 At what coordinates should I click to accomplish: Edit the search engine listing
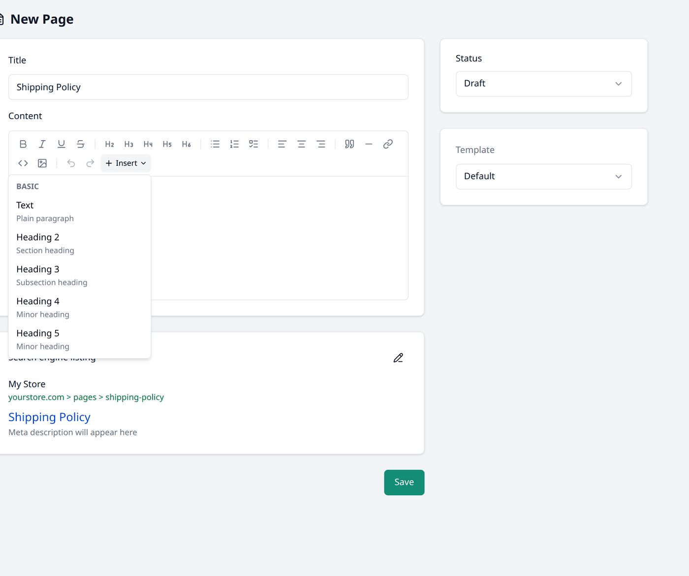(x=398, y=358)
